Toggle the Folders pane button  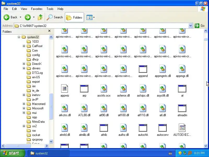pyautogui.click(x=74, y=17)
